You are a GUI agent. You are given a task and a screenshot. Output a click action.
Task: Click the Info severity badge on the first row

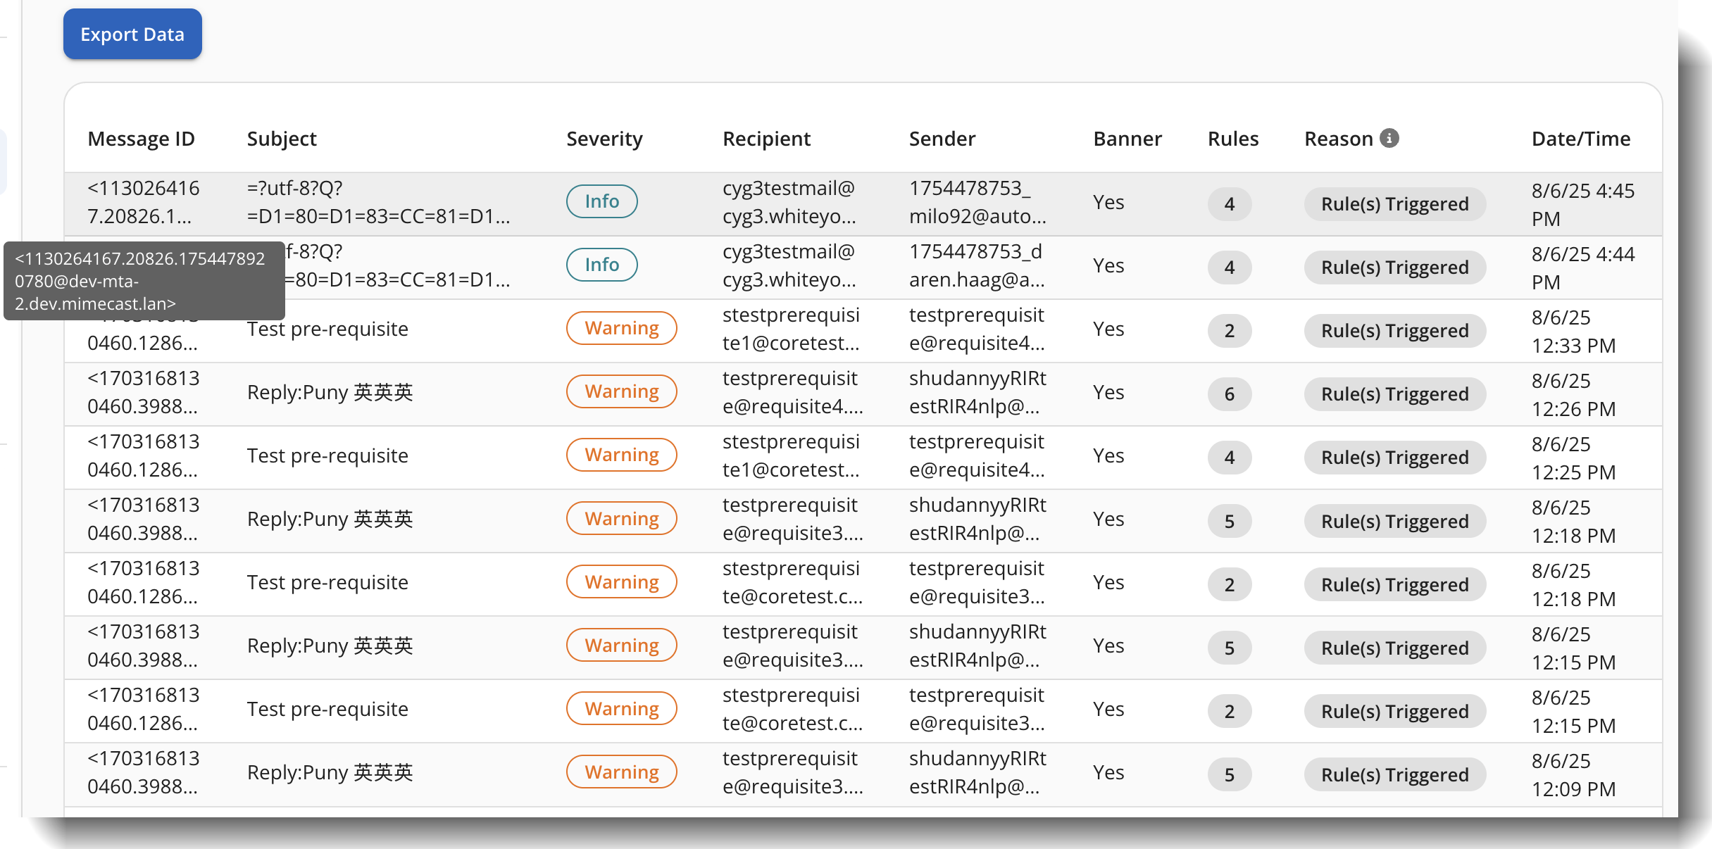pyautogui.click(x=601, y=201)
